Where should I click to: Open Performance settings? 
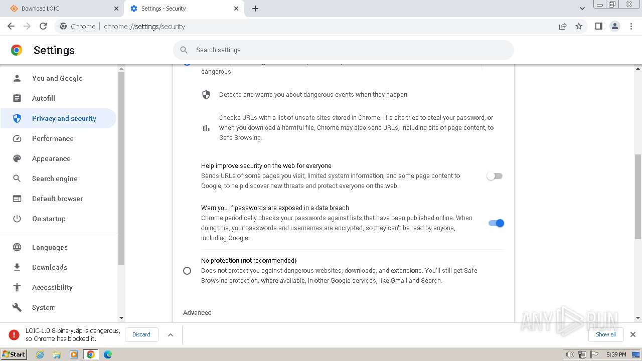tap(58, 138)
